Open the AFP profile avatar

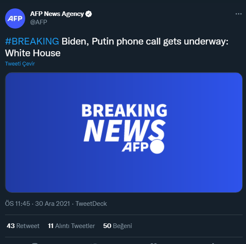(15, 18)
